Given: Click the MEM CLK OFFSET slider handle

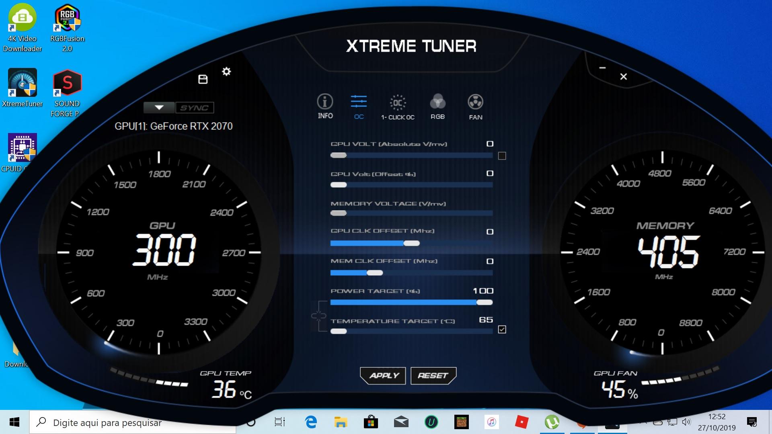Looking at the screenshot, I should [375, 273].
